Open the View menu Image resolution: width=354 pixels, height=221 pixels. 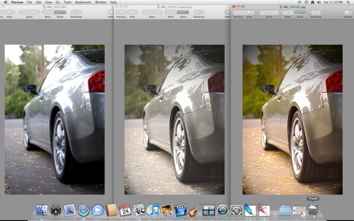49,2
